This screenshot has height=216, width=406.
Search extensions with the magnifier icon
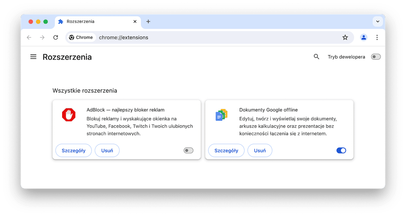coord(317,57)
